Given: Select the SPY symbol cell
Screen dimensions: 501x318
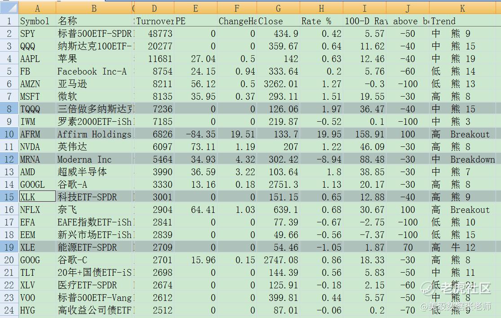Looking at the screenshot, I should point(37,34).
